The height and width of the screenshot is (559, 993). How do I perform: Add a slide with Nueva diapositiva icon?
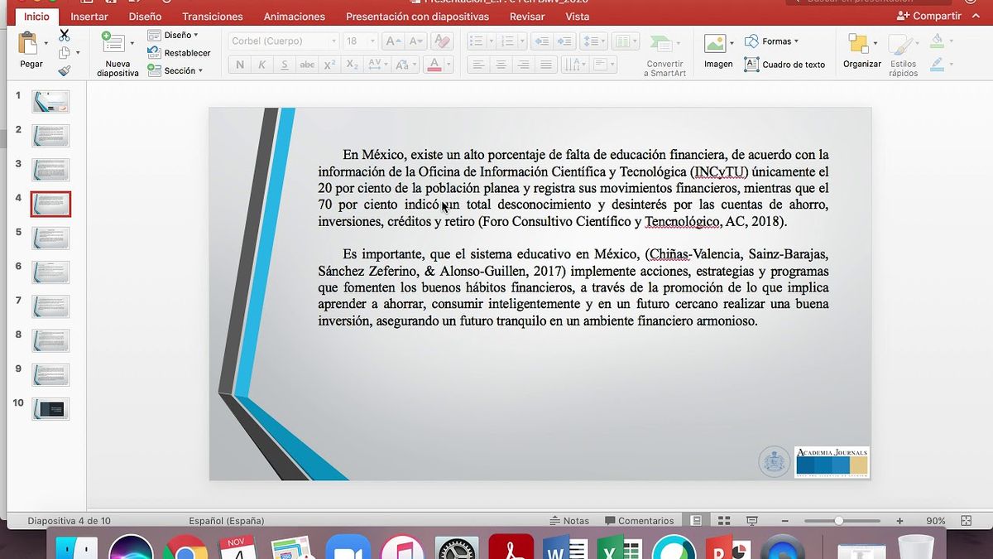(113, 43)
